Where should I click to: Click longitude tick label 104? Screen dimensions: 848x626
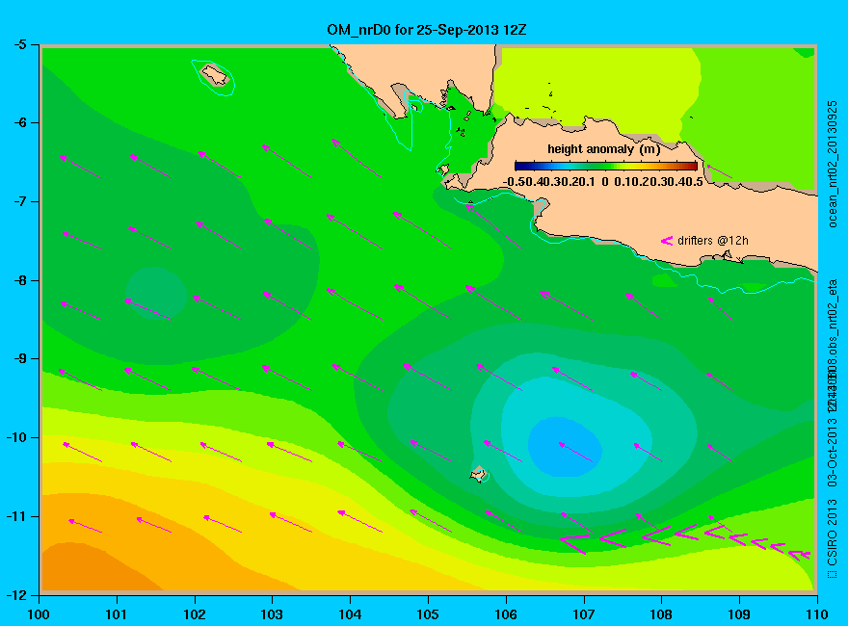point(350,614)
